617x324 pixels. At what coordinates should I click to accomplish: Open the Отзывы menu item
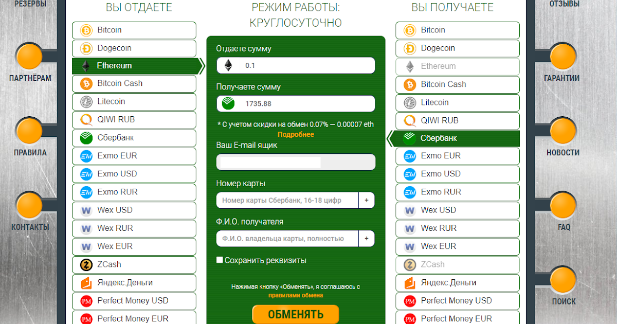click(x=564, y=4)
